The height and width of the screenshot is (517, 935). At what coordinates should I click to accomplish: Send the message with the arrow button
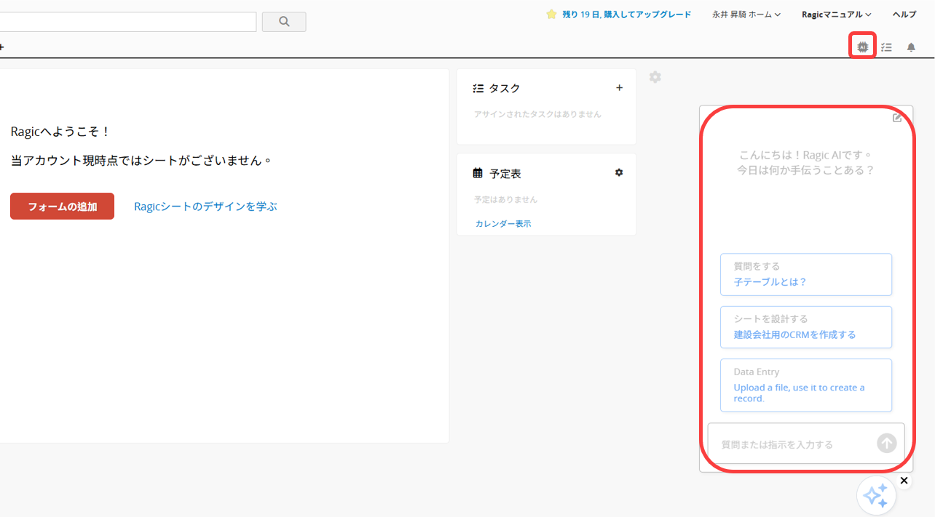click(886, 443)
